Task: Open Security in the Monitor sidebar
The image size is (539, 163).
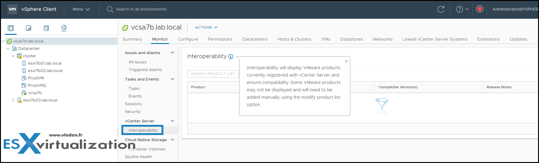Action: (133, 112)
